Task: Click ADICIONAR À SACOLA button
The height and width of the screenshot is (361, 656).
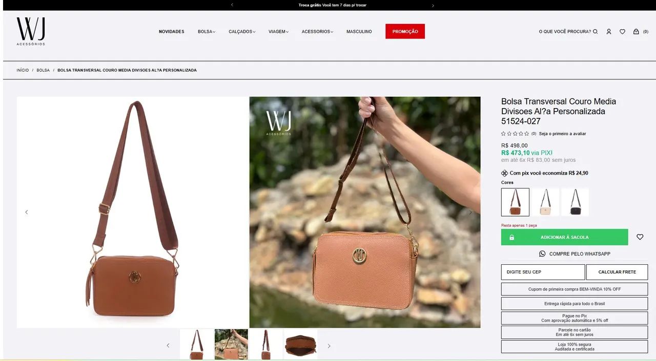Action: [564, 237]
